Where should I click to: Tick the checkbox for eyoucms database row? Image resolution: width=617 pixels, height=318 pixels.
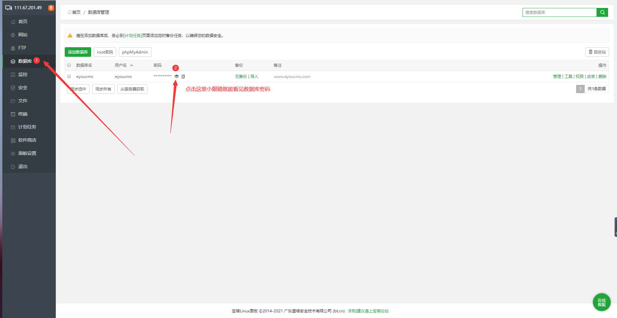pyautogui.click(x=69, y=76)
